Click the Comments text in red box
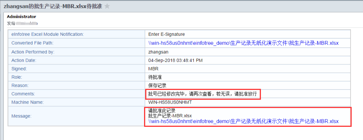The image size is (363, 140). pos(203,94)
